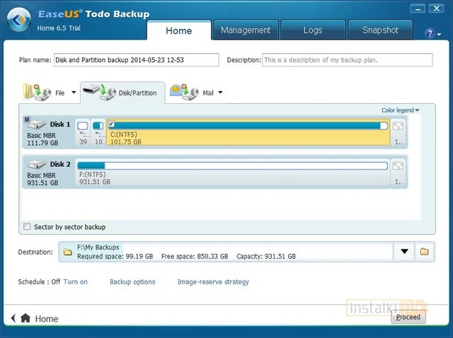Click the Free space: 850.33 GB text
The width and height of the screenshot is (453, 338).
coord(195,256)
